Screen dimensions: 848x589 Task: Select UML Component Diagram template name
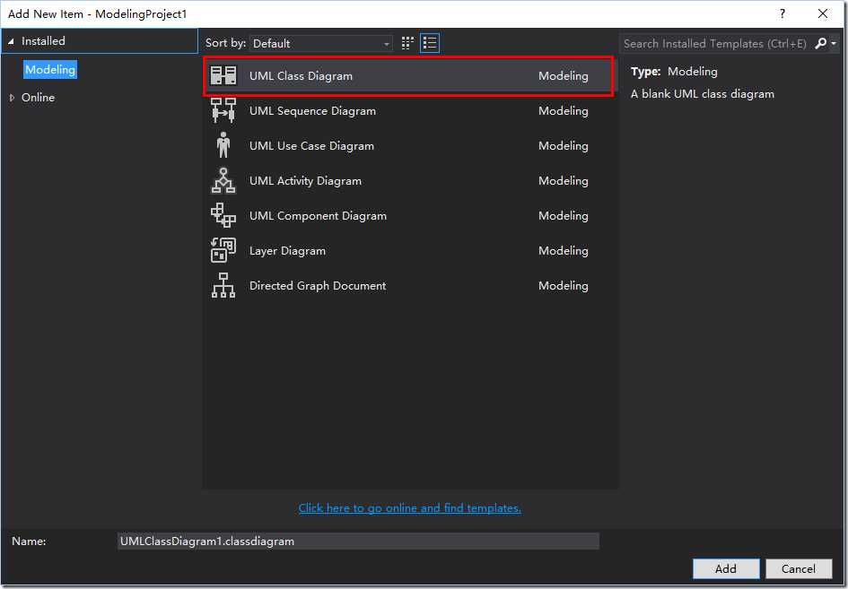click(318, 215)
